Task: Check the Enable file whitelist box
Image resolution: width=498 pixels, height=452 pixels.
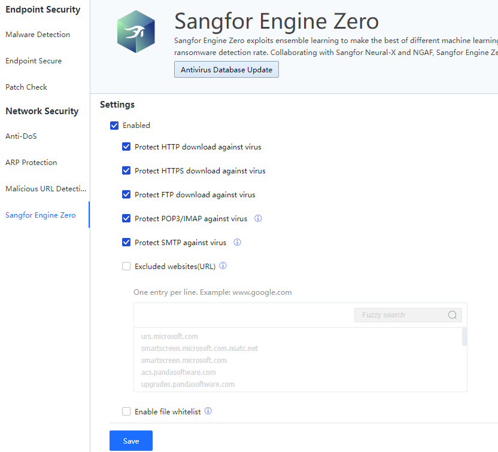Action: 126,411
